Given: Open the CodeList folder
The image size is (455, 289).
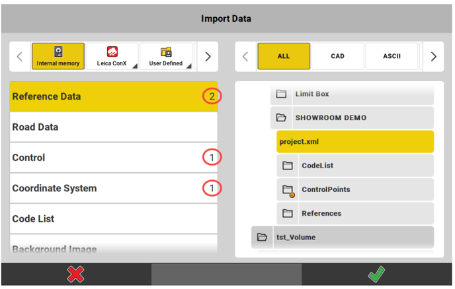Looking at the screenshot, I should pyautogui.click(x=355, y=166).
